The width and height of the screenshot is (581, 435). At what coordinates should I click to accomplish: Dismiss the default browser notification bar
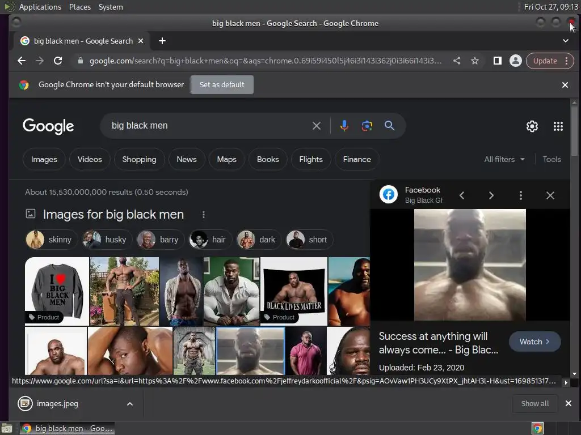(565, 85)
